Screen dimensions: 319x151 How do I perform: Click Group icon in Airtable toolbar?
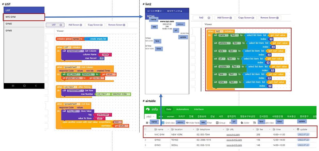tap(217, 123)
